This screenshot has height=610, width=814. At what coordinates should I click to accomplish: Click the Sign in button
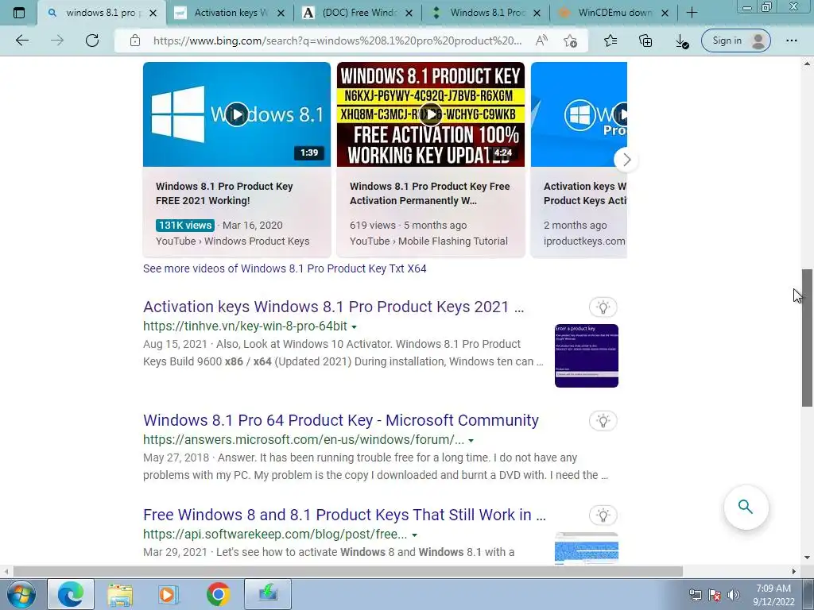coord(735,41)
